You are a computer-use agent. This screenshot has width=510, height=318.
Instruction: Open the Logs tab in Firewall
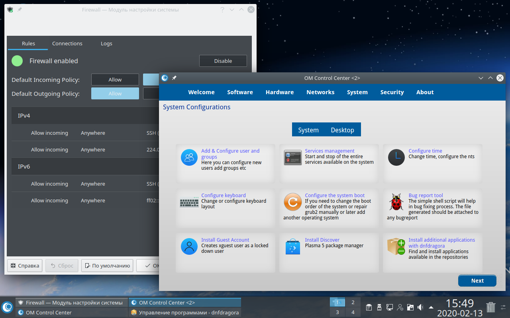[106, 43]
